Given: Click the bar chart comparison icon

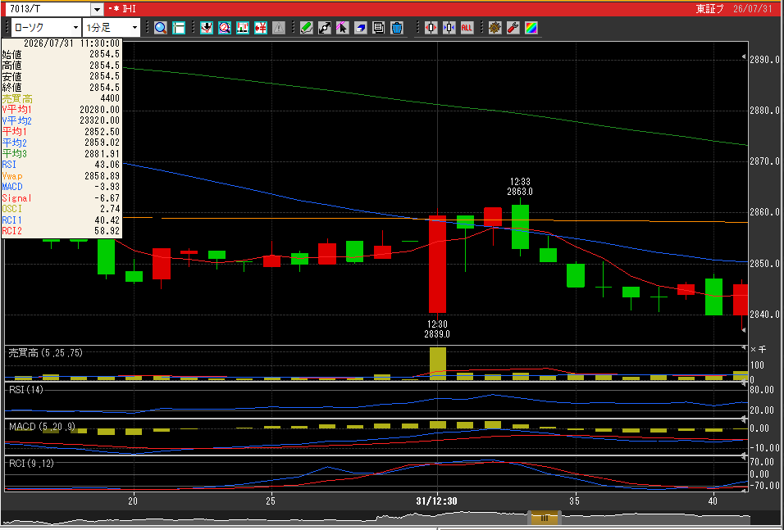Looking at the screenshot, I should 243,28.
